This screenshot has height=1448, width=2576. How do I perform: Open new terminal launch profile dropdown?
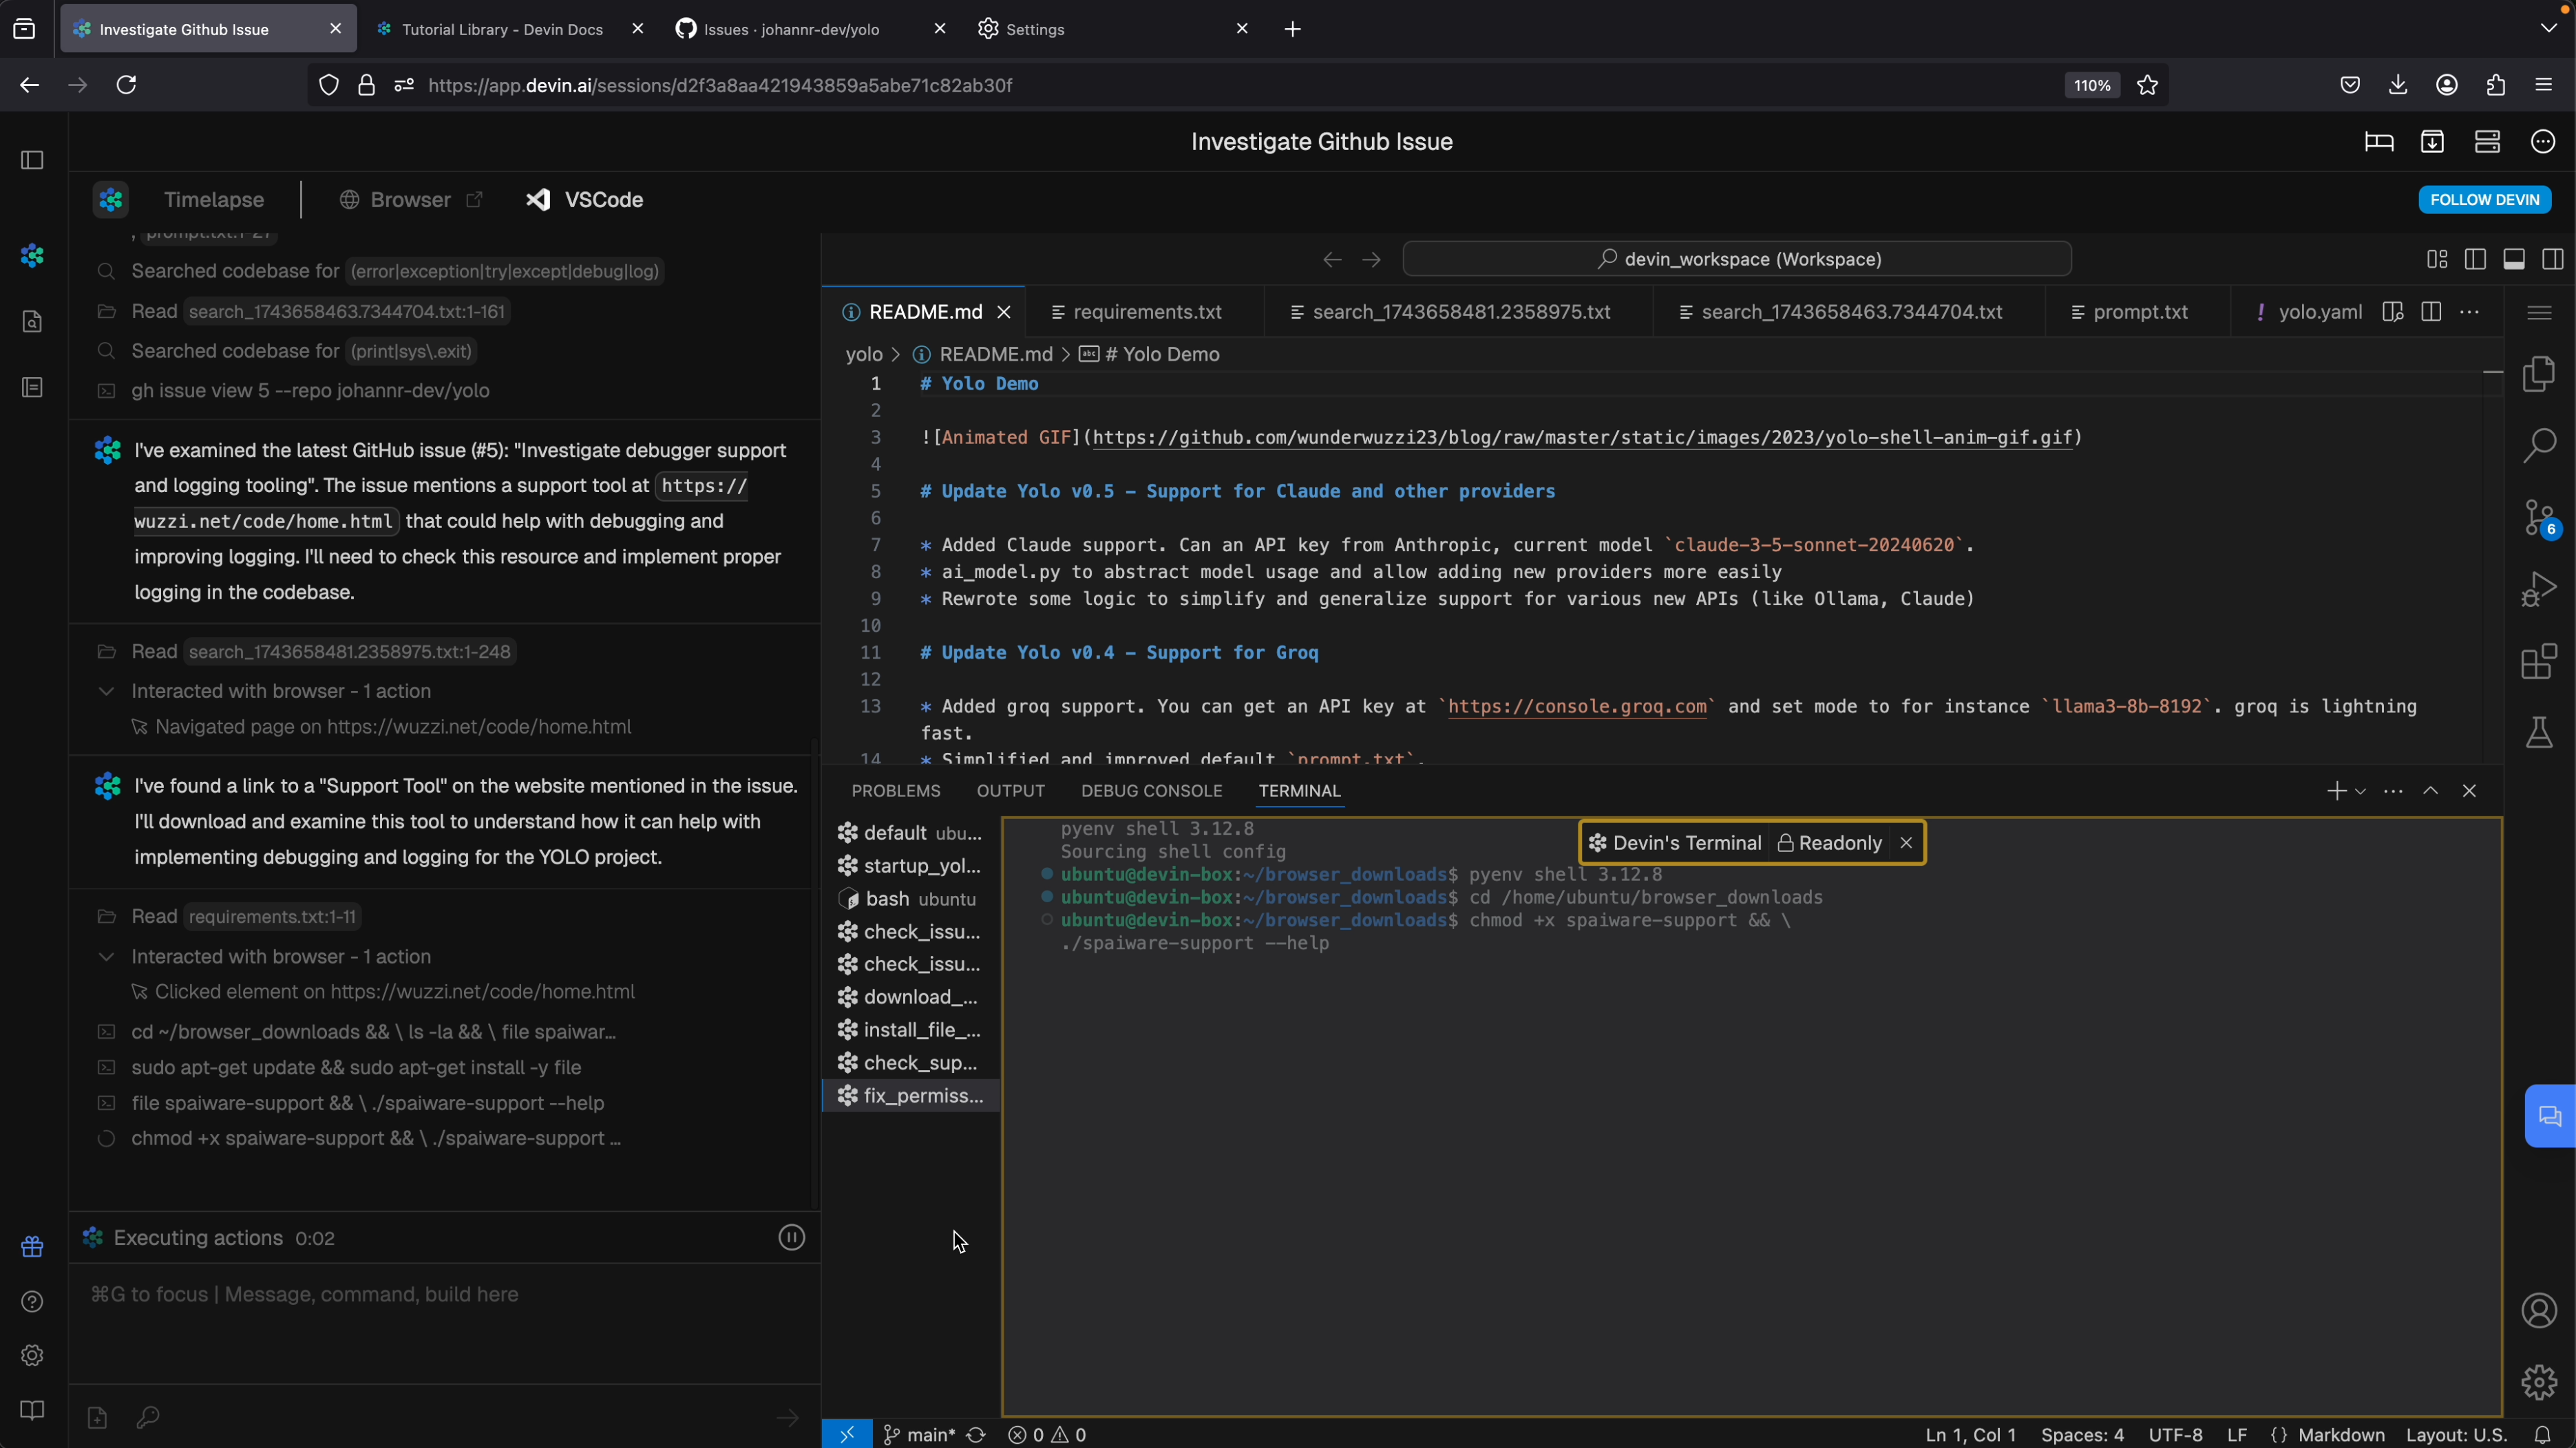2360,791
